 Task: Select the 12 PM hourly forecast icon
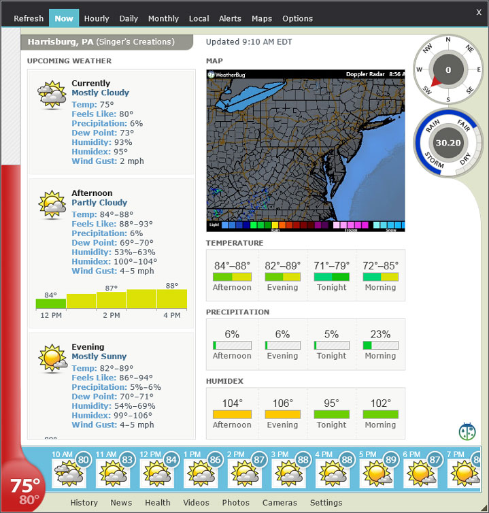tap(156, 473)
